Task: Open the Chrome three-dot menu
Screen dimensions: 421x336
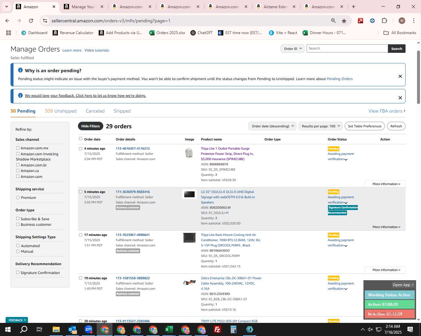Action: 414,21
